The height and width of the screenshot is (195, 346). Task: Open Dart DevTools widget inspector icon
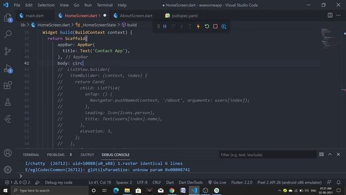pos(224,27)
